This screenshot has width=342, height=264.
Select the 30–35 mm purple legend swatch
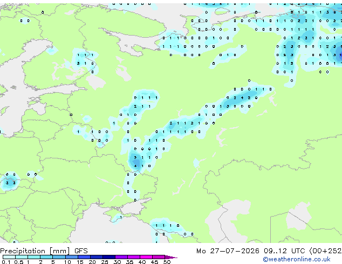tap(121, 257)
